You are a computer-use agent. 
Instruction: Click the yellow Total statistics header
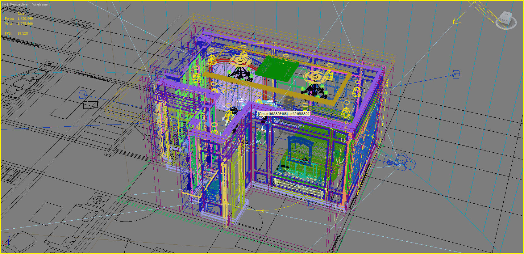pyautogui.click(x=21, y=14)
